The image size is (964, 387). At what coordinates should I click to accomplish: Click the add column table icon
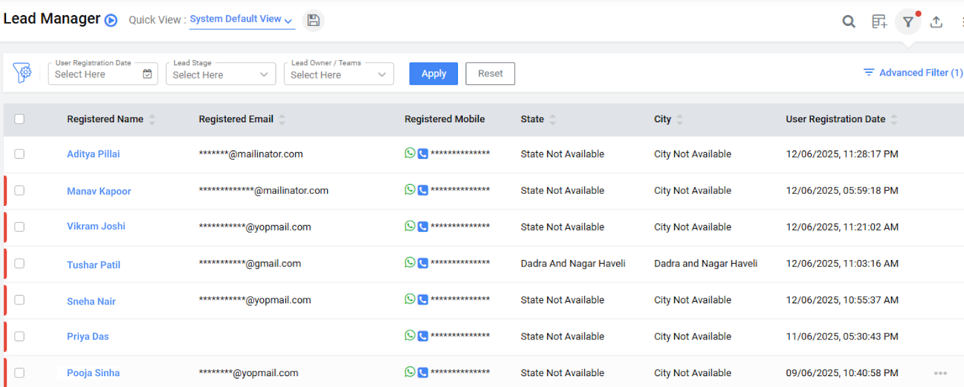click(879, 22)
